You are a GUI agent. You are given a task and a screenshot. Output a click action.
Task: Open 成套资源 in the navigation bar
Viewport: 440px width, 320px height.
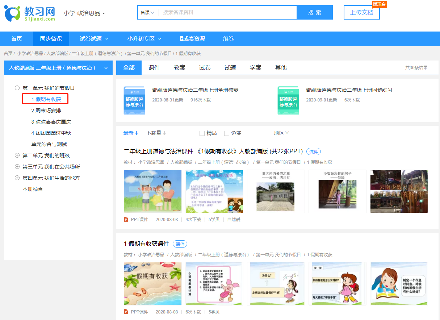coord(193,38)
